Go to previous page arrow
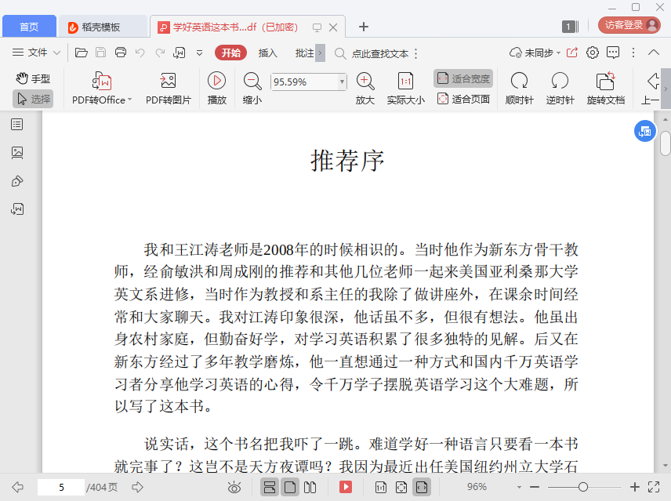The width and height of the screenshot is (671, 501). tap(17, 487)
